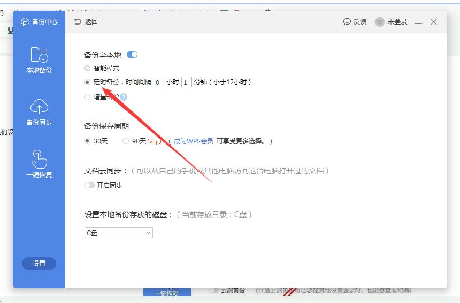Screen dimensions: 460x303
Task: Click the 未登录 login text
Action: [397, 22]
